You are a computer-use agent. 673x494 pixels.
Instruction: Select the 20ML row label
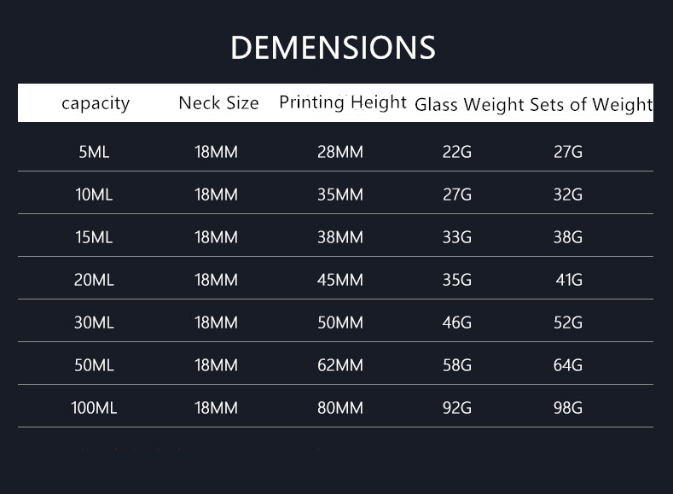(94, 280)
